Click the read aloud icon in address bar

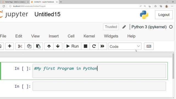[141, 6]
